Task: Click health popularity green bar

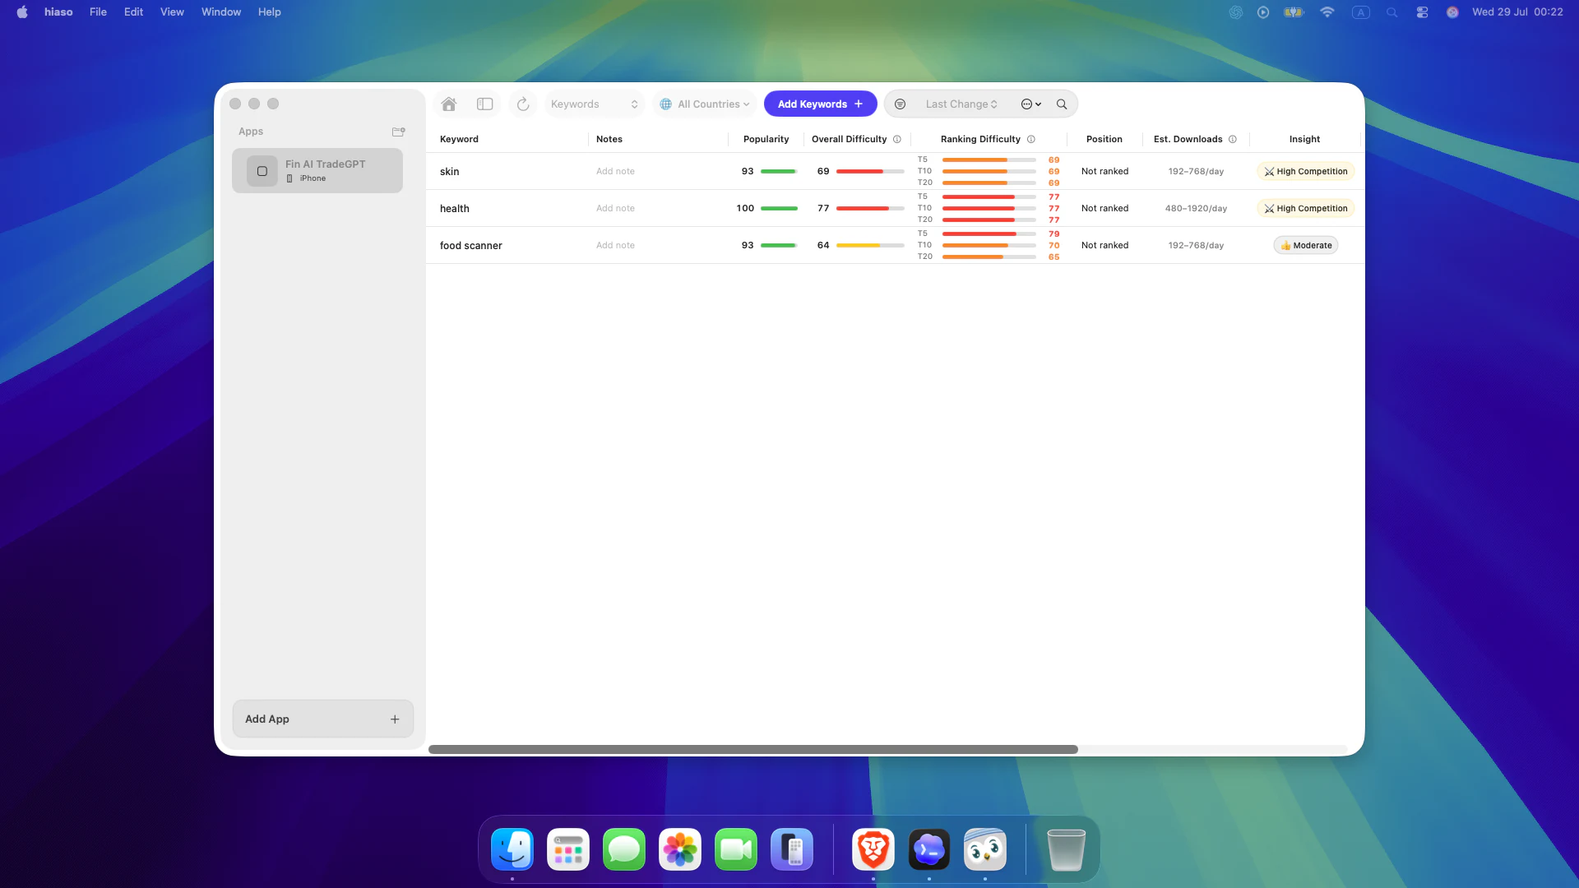Action: 779,208
